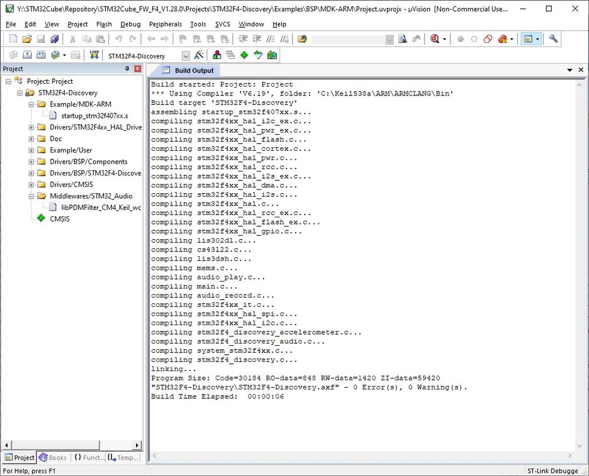Pin the Project panel with the pushpin icon

tap(127, 69)
